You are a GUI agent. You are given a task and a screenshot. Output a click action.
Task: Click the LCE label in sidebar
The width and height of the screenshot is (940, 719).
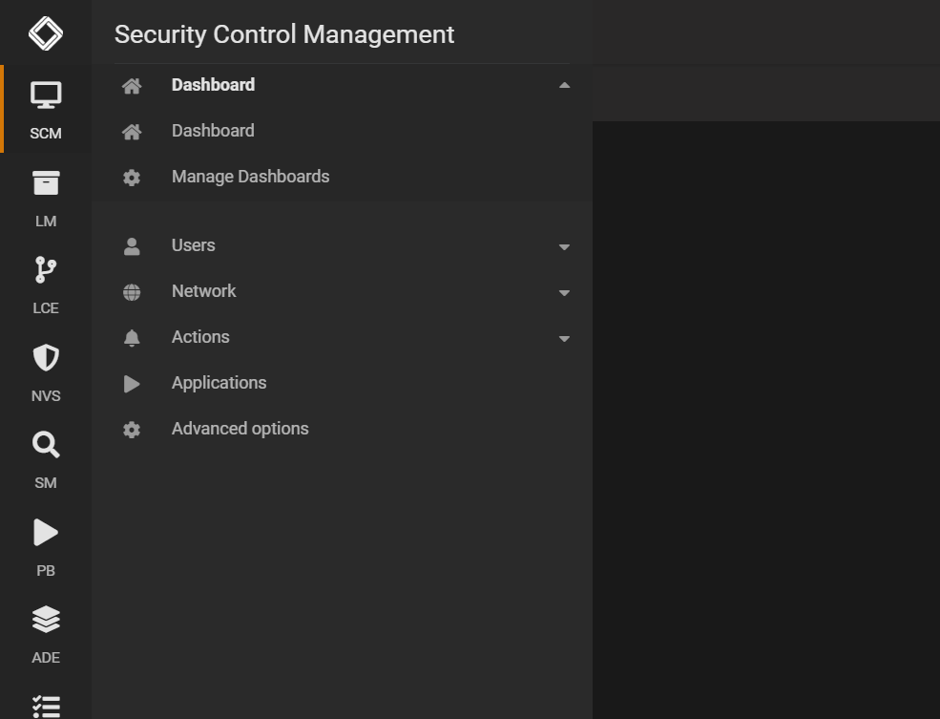coord(46,308)
